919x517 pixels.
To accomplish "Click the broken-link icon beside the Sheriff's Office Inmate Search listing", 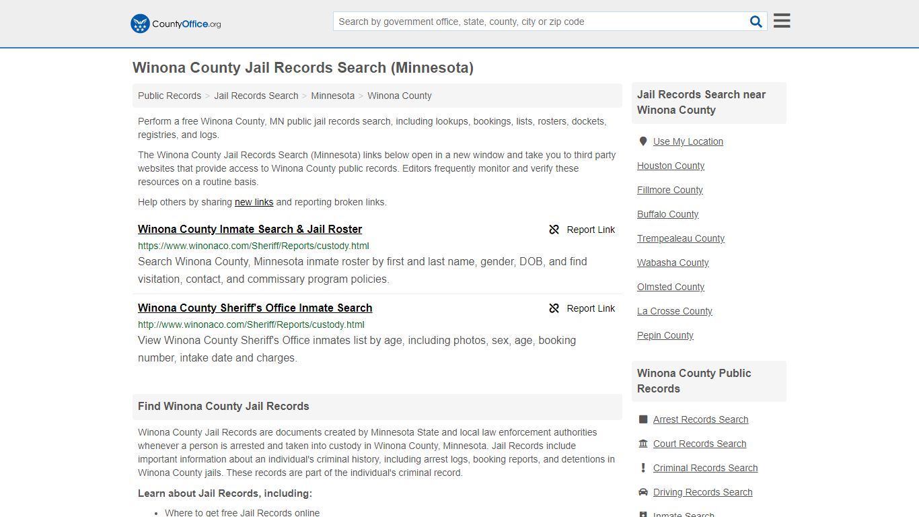I will point(554,308).
